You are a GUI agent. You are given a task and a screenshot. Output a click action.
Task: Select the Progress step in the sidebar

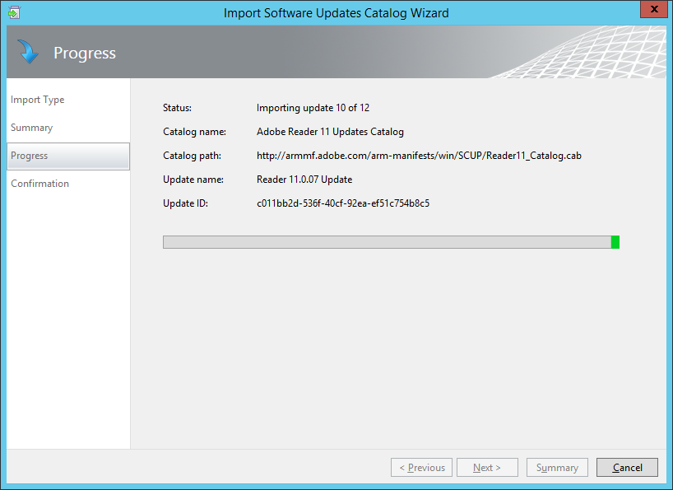tap(68, 156)
